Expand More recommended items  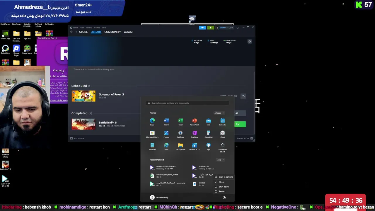click(220, 160)
